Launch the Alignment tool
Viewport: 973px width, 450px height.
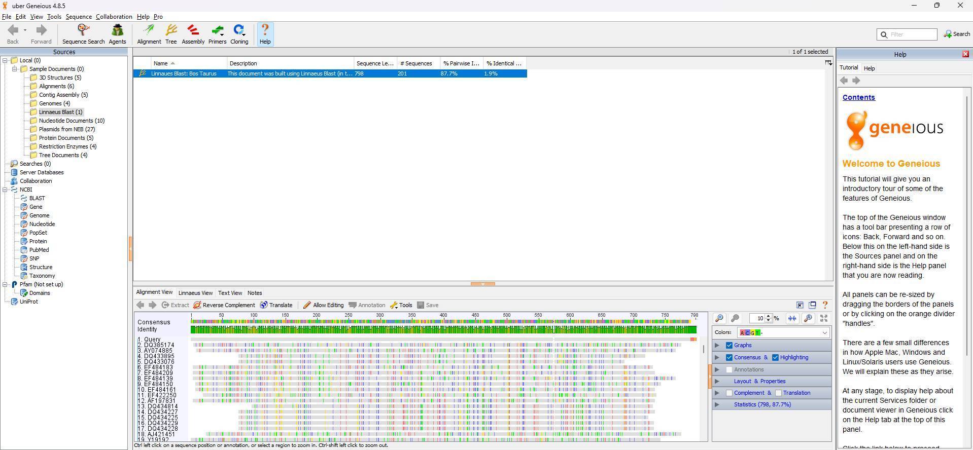point(149,34)
